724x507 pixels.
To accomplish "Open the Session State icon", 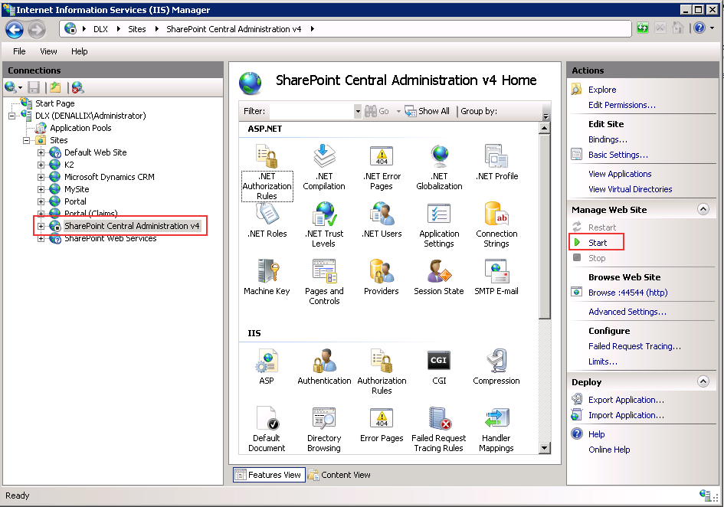I will (439, 272).
